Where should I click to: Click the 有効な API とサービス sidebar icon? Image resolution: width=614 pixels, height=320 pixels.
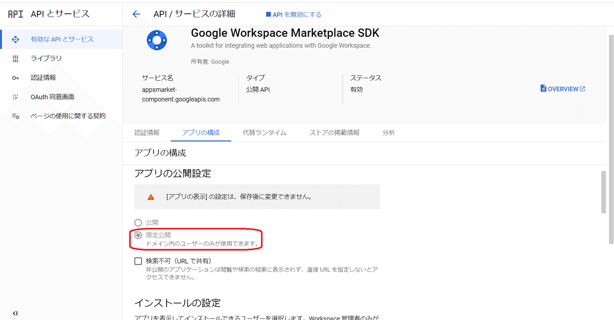pos(15,39)
